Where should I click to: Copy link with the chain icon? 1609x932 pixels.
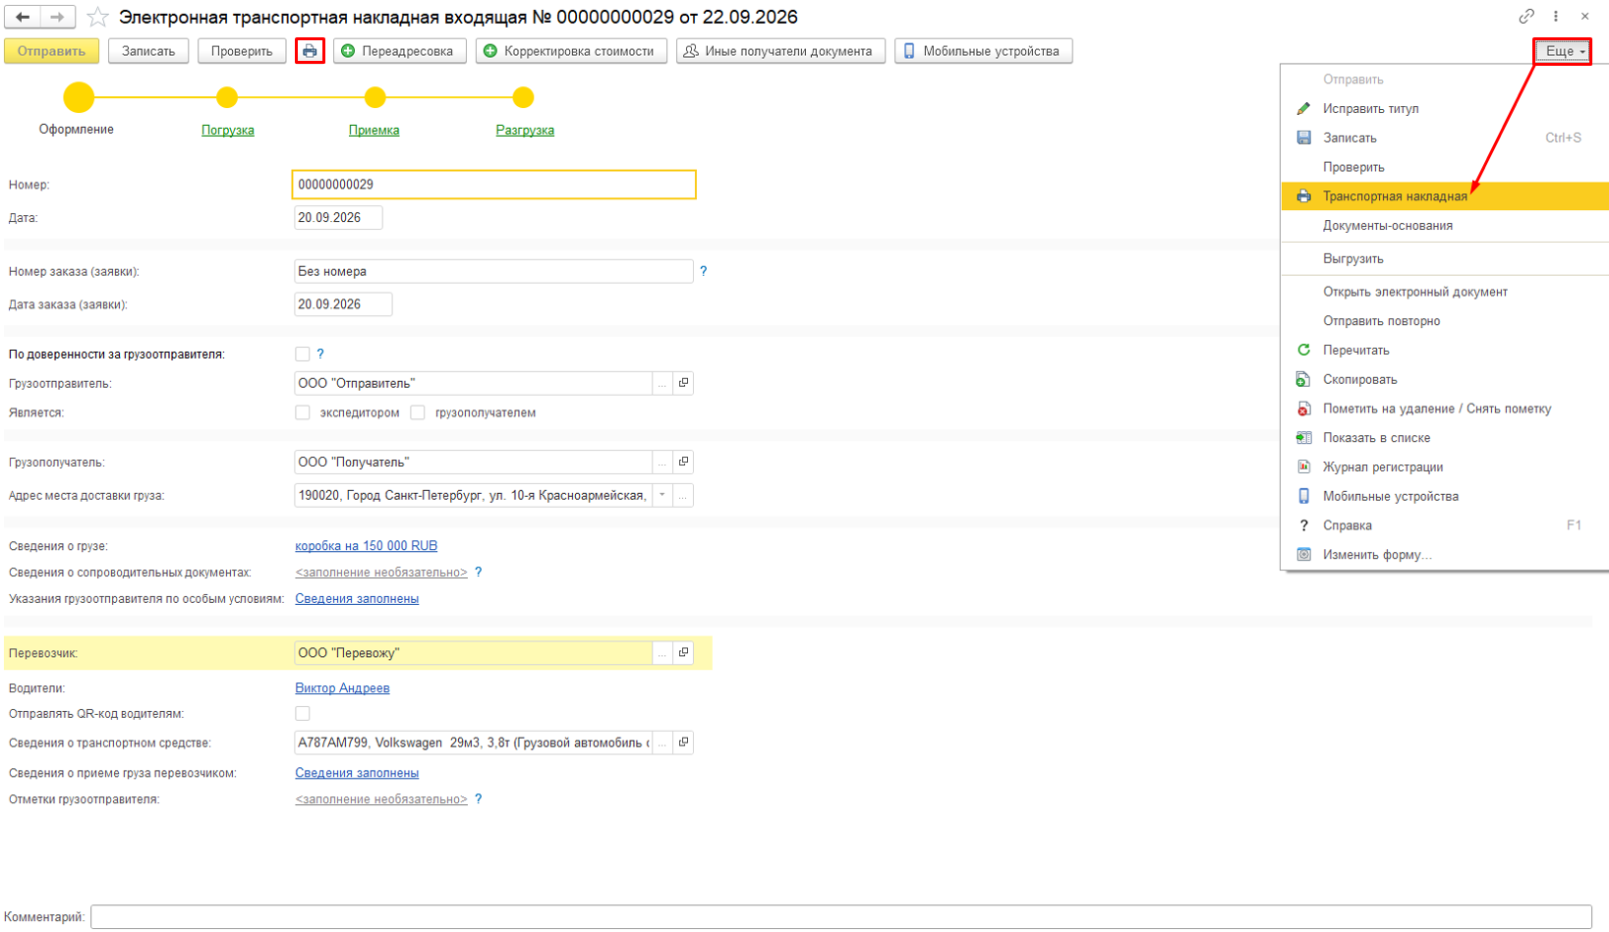pos(1526,16)
